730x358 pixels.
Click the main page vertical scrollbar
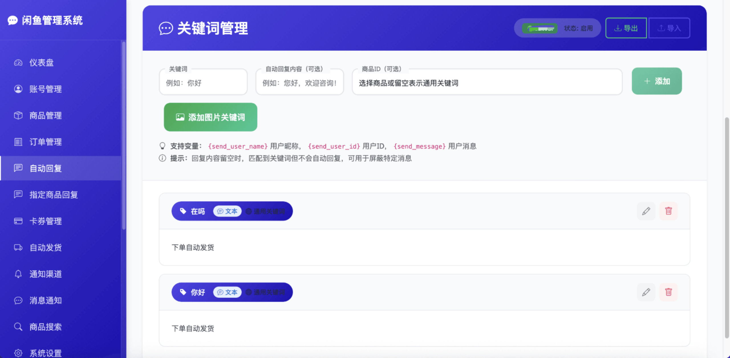pos(727,228)
